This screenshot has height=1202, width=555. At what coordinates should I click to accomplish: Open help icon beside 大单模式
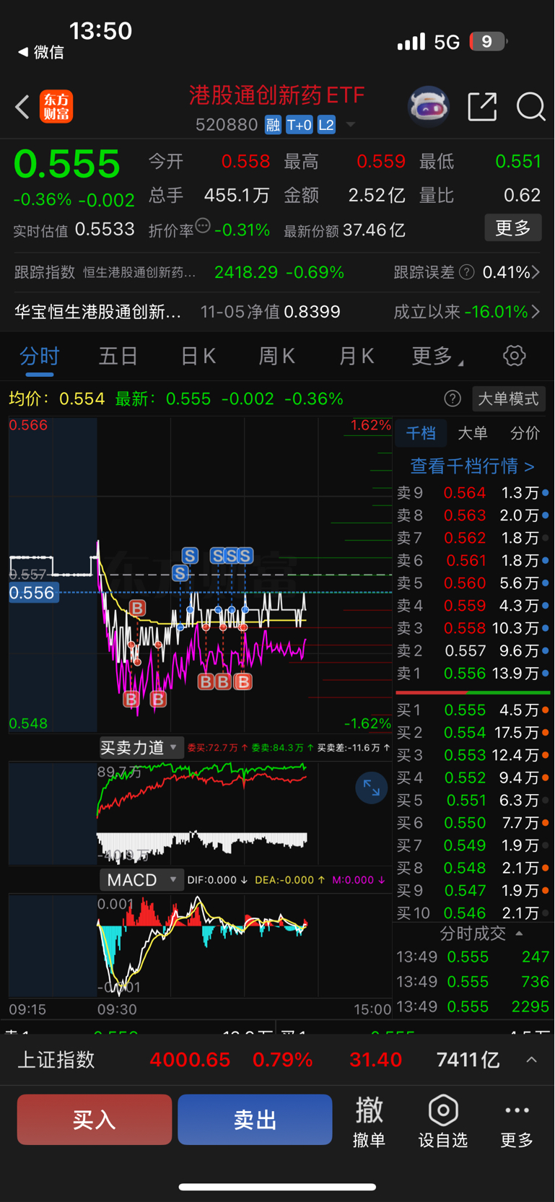tap(453, 399)
